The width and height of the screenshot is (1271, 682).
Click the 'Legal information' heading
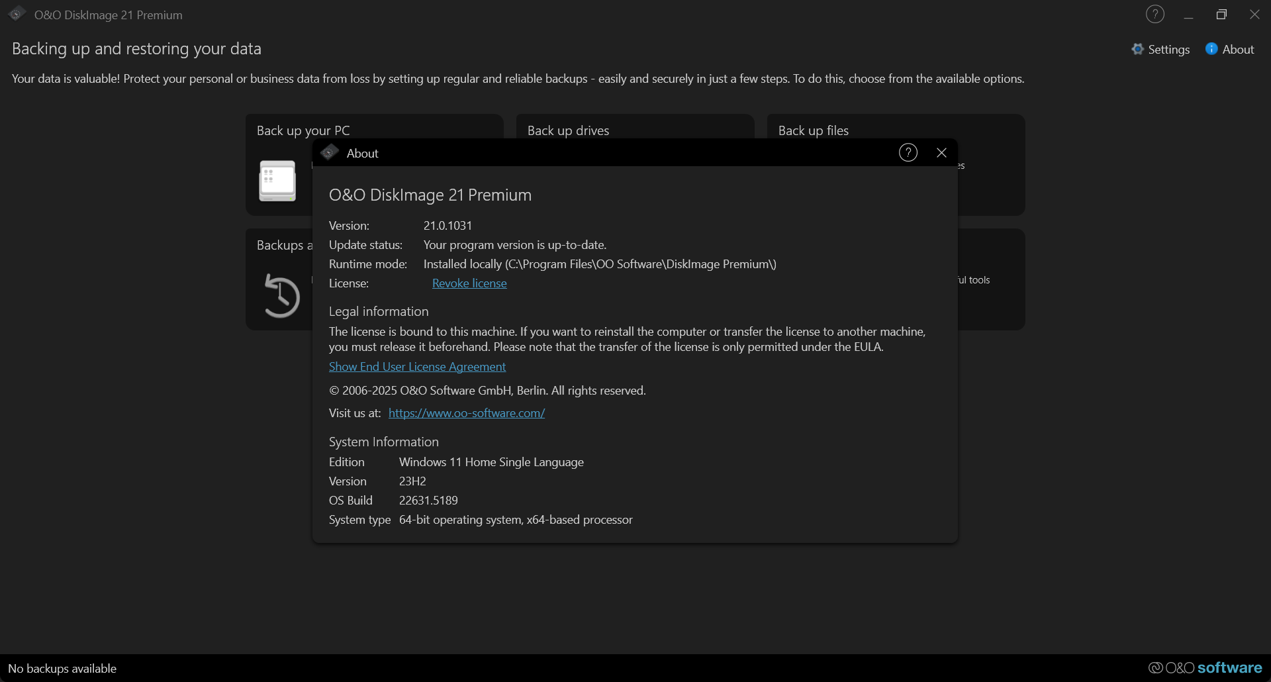(x=379, y=311)
